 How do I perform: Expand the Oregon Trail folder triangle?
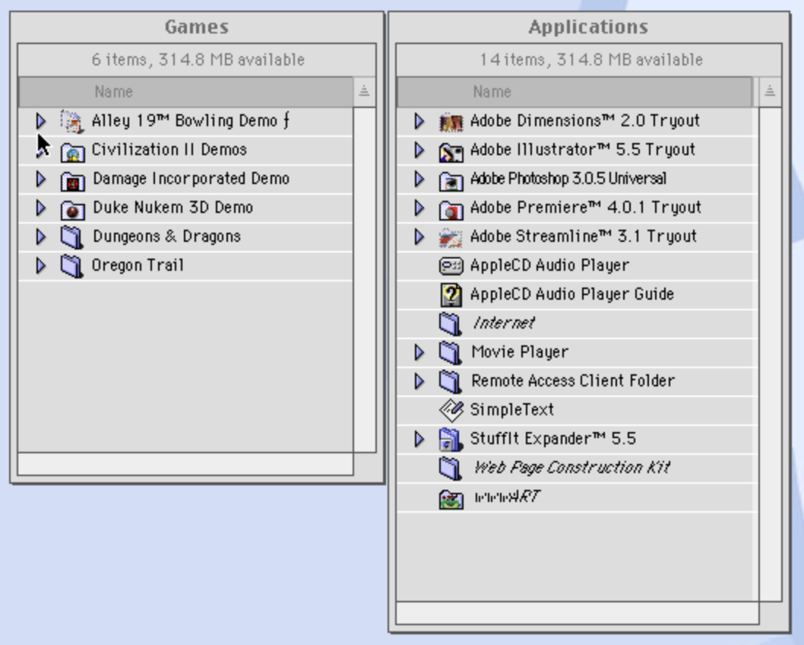tap(41, 265)
